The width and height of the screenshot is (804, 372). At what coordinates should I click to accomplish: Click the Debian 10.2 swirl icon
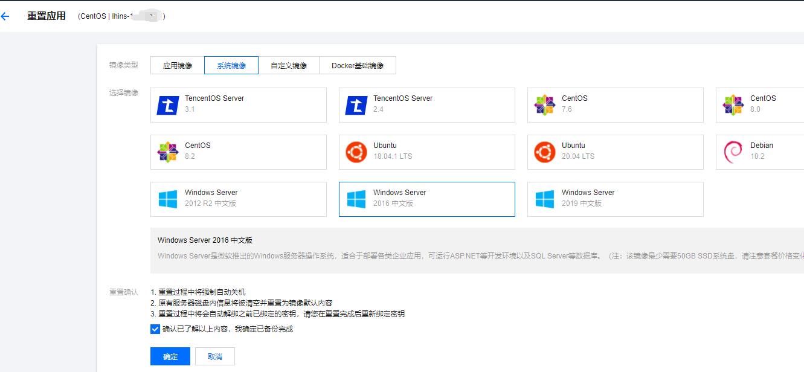pos(733,152)
